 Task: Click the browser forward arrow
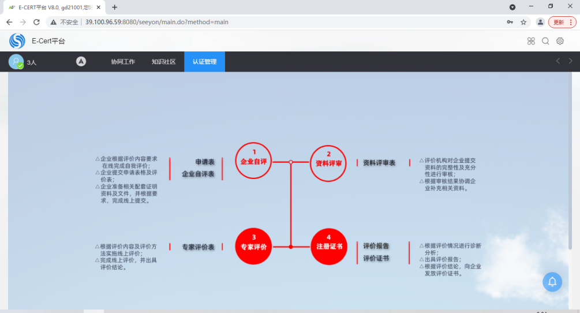coord(23,22)
